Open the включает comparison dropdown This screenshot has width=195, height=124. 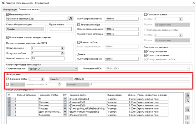pyautogui.click(x=78, y=84)
